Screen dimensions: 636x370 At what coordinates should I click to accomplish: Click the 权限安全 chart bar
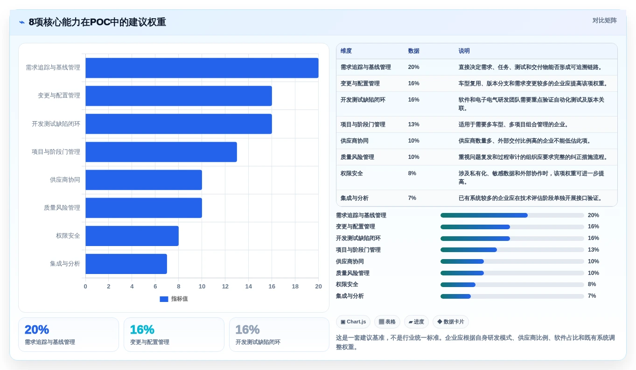click(x=132, y=236)
